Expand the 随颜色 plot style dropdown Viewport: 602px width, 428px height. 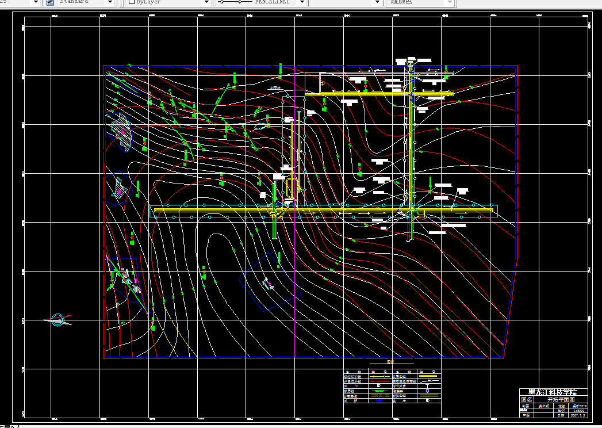click(x=450, y=2)
